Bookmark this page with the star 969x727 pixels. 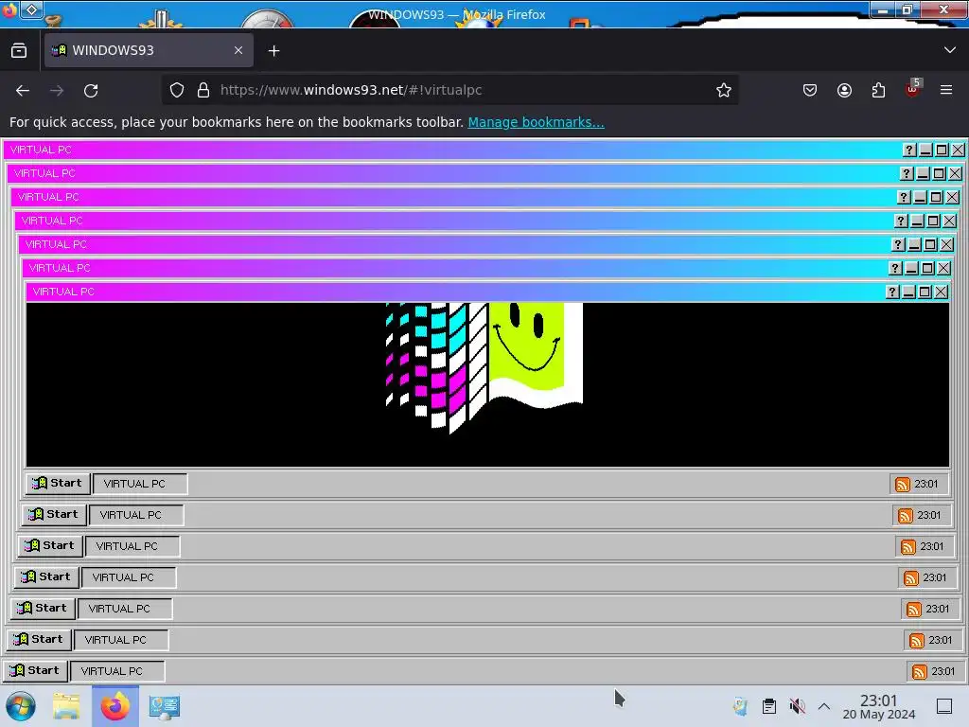[724, 90]
